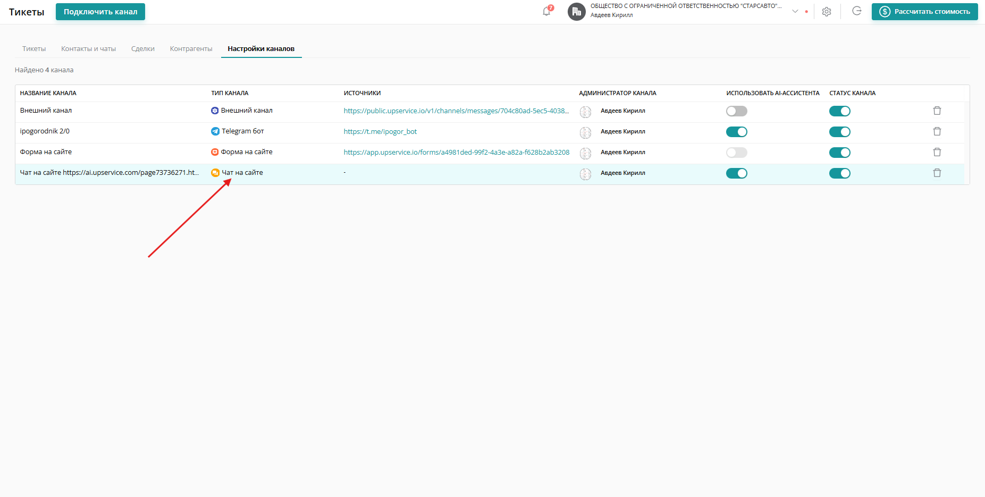Click the Название канала column header
The height and width of the screenshot is (497, 985).
pos(48,93)
